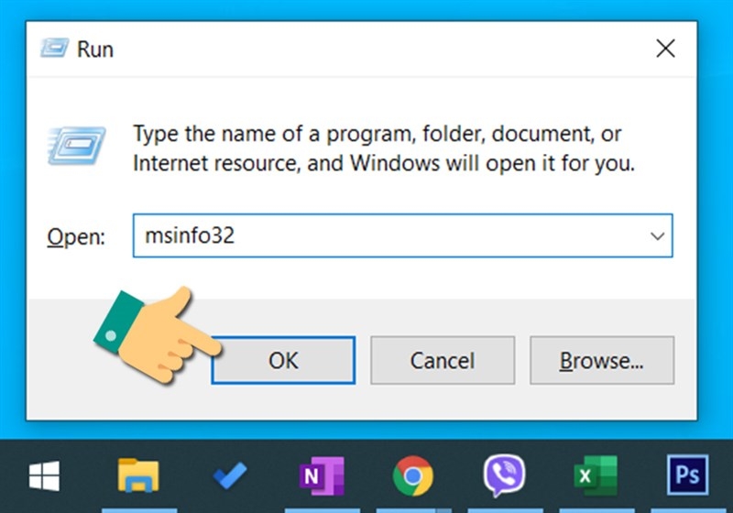The height and width of the screenshot is (513, 733).
Task: Click the "Run" title bar text
Action: [x=95, y=49]
